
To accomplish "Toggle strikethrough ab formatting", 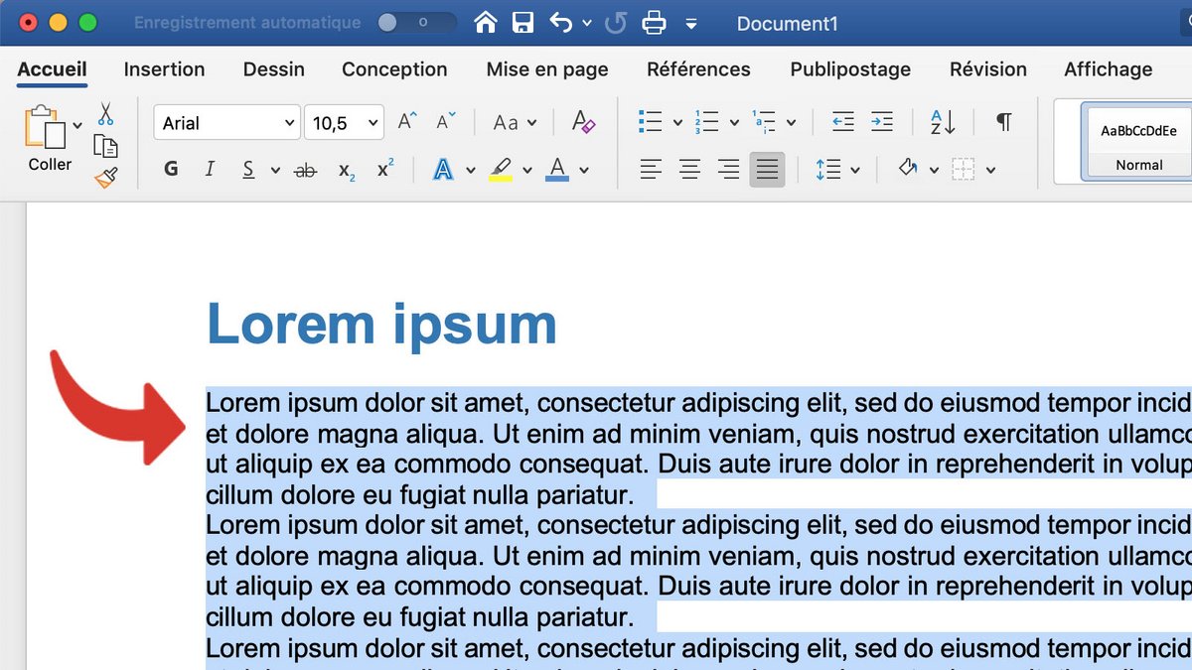I will [x=306, y=171].
